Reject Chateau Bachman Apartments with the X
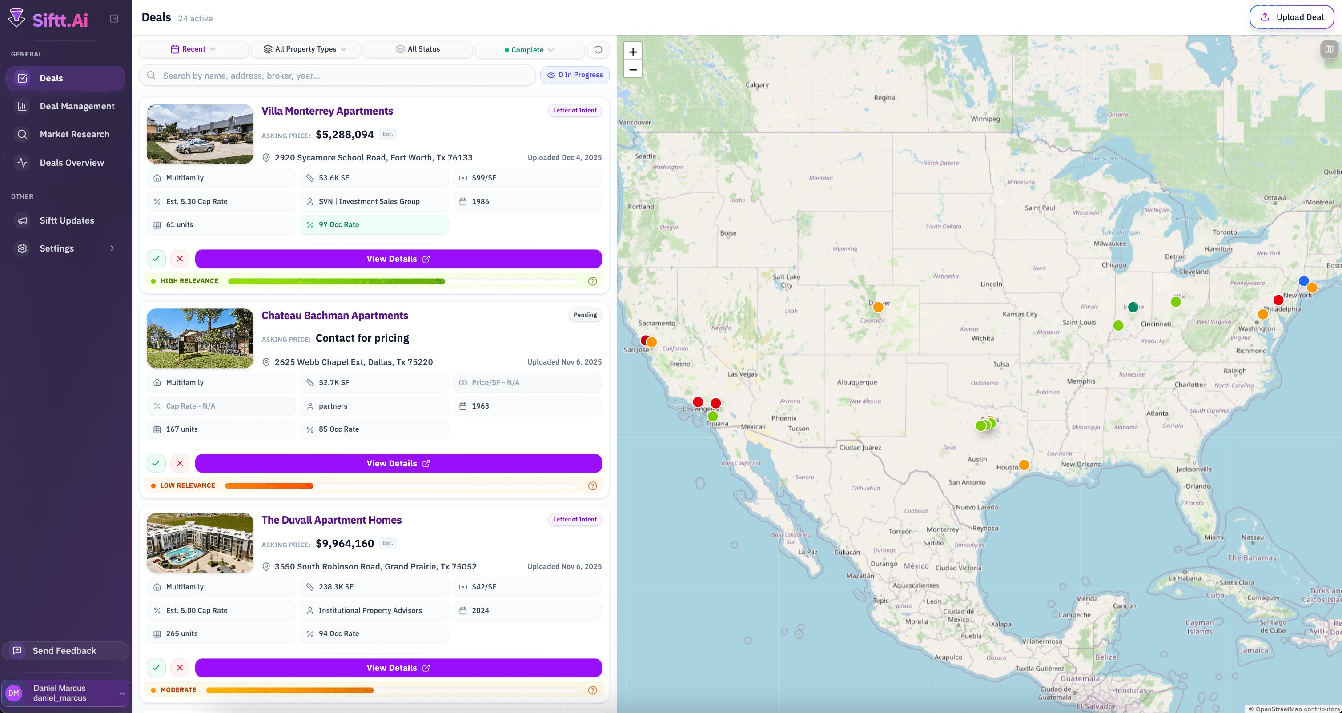The height and width of the screenshot is (713, 1342). pos(180,463)
